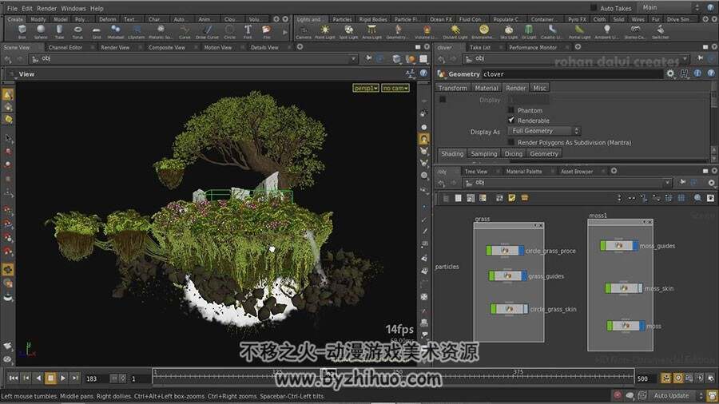The width and height of the screenshot is (719, 404).
Task: Switch to the Performance Monitor tab
Action: [x=533, y=47]
